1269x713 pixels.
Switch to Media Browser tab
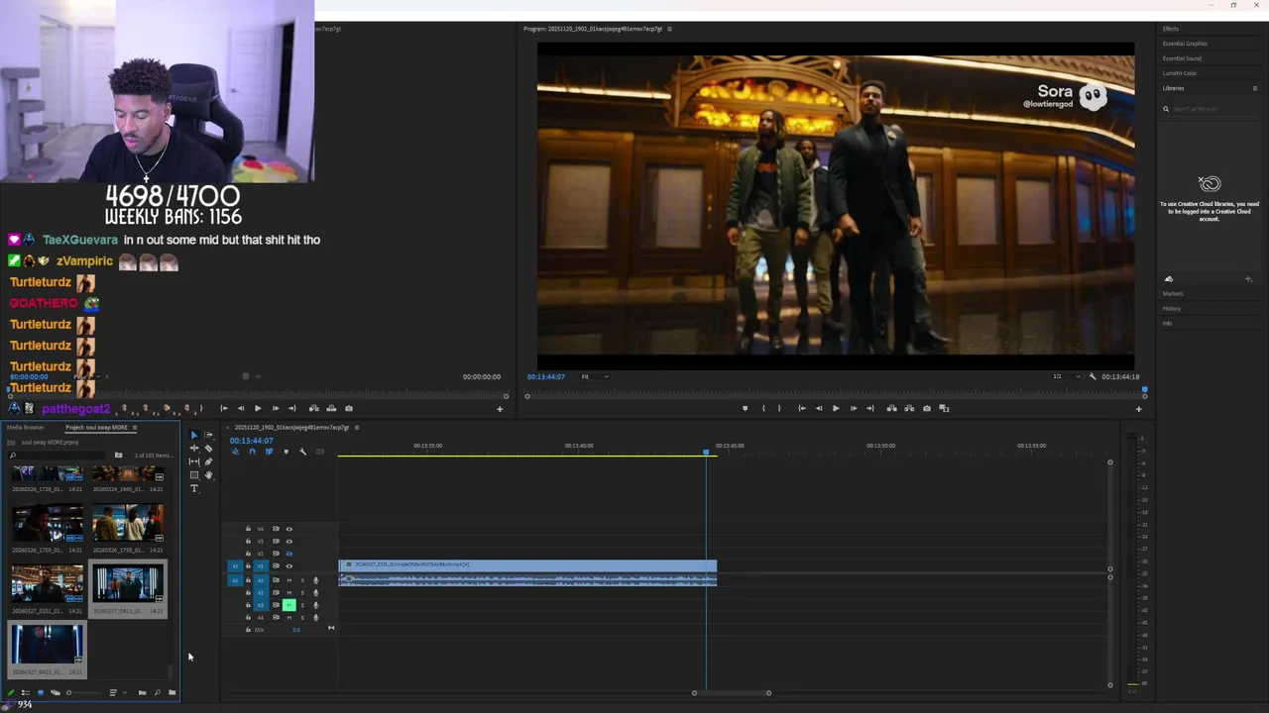pyautogui.click(x=26, y=428)
